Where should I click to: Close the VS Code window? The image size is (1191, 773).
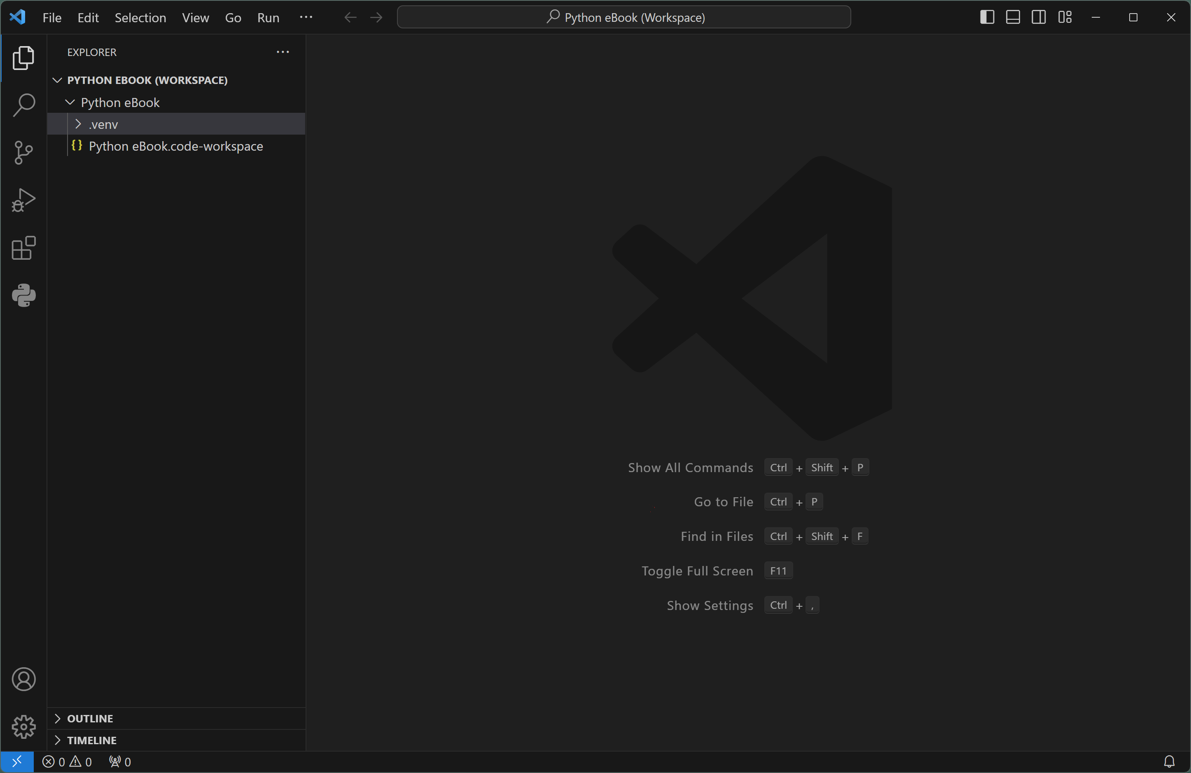click(x=1171, y=18)
